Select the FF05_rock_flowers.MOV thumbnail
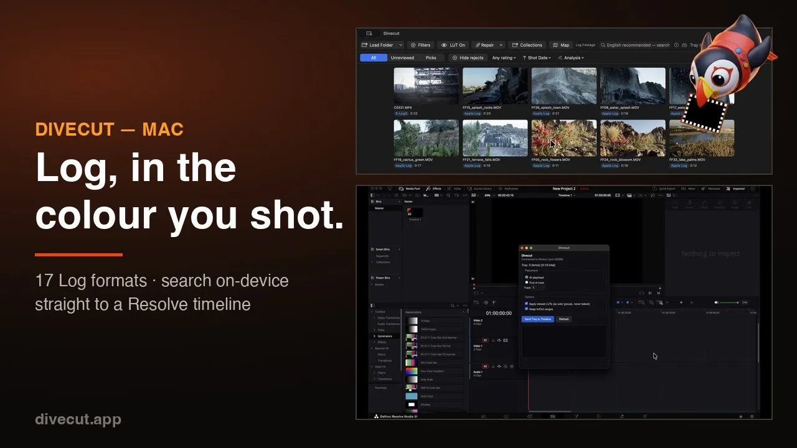This screenshot has height=448, width=797. click(x=564, y=138)
